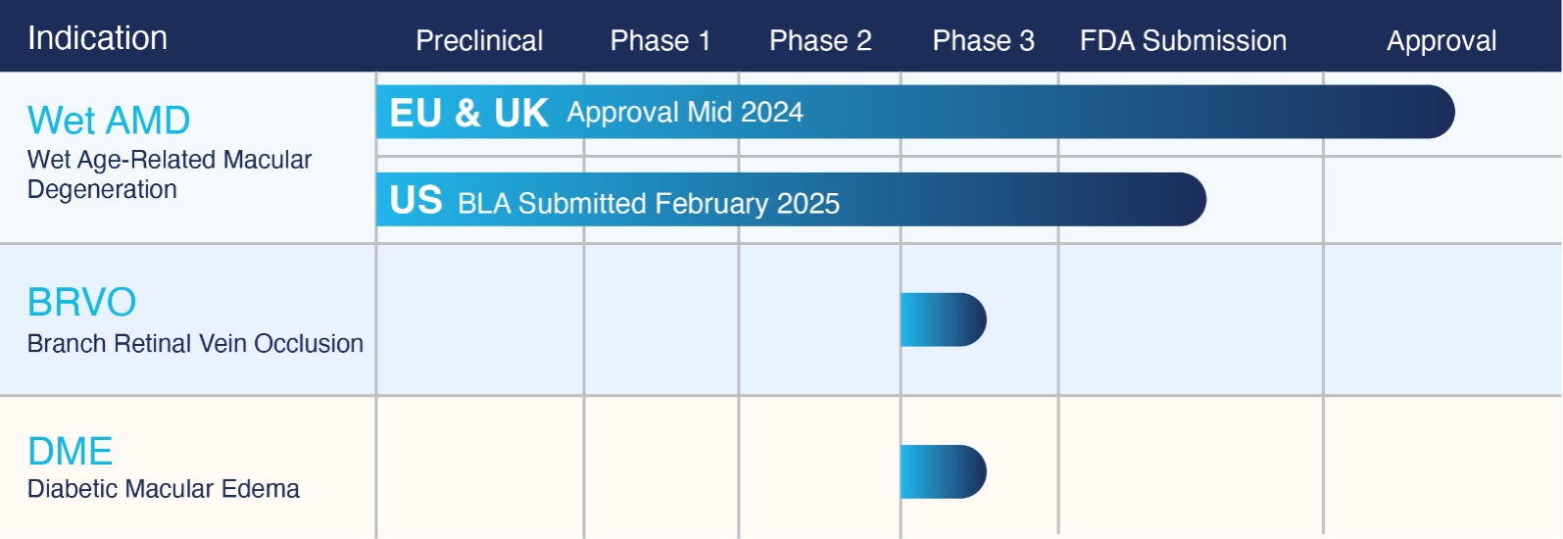
Task: Click the Branch Retinal Vein Occlusion description
Action: point(195,343)
